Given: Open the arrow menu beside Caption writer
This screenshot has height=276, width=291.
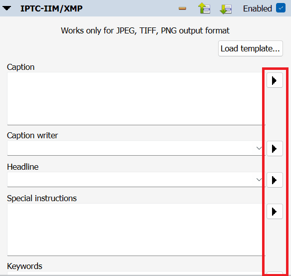Looking at the screenshot, I should [275, 149].
